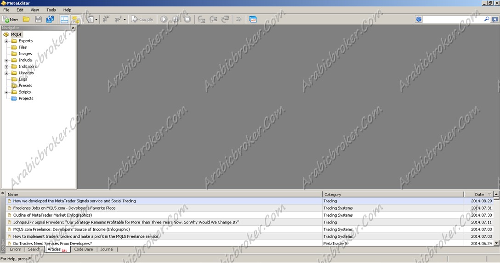The width and height of the screenshot is (500, 263).
Task: Open the Help menu
Action: click(x=67, y=10)
